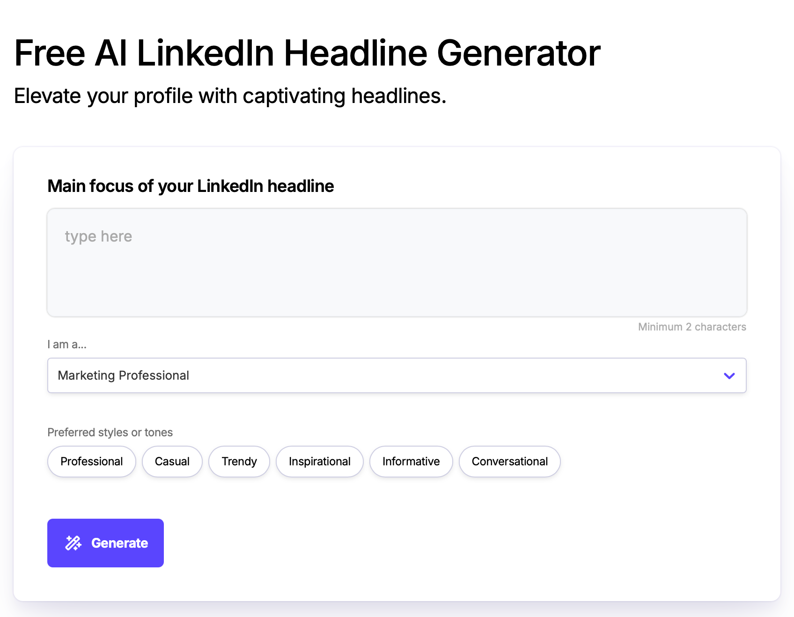The width and height of the screenshot is (794, 617).
Task: Click the "Minimum 2 characters" hint text
Action: 691,327
